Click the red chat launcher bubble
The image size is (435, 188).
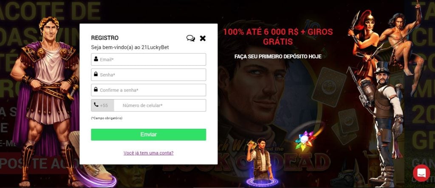[x=421, y=173]
